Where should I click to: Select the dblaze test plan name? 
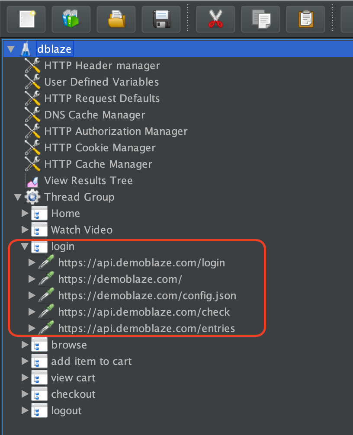pyautogui.click(x=55, y=49)
